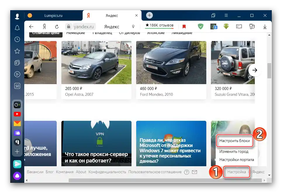
Task: Open bookmarks star in sidebar
Action: 17,51
